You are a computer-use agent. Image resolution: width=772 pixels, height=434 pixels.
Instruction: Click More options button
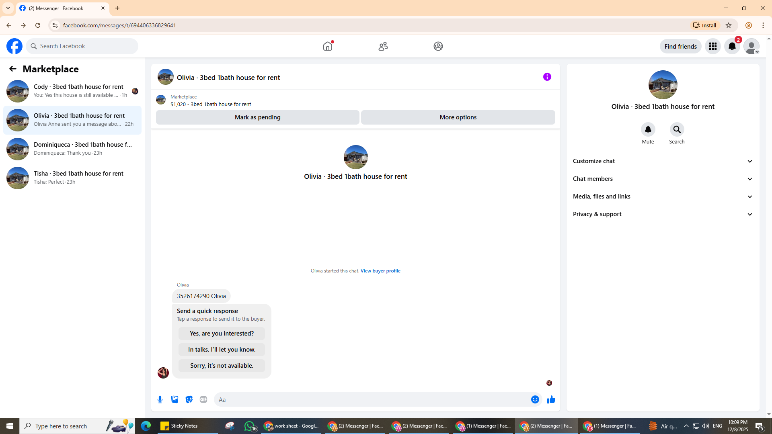(458, 117)
